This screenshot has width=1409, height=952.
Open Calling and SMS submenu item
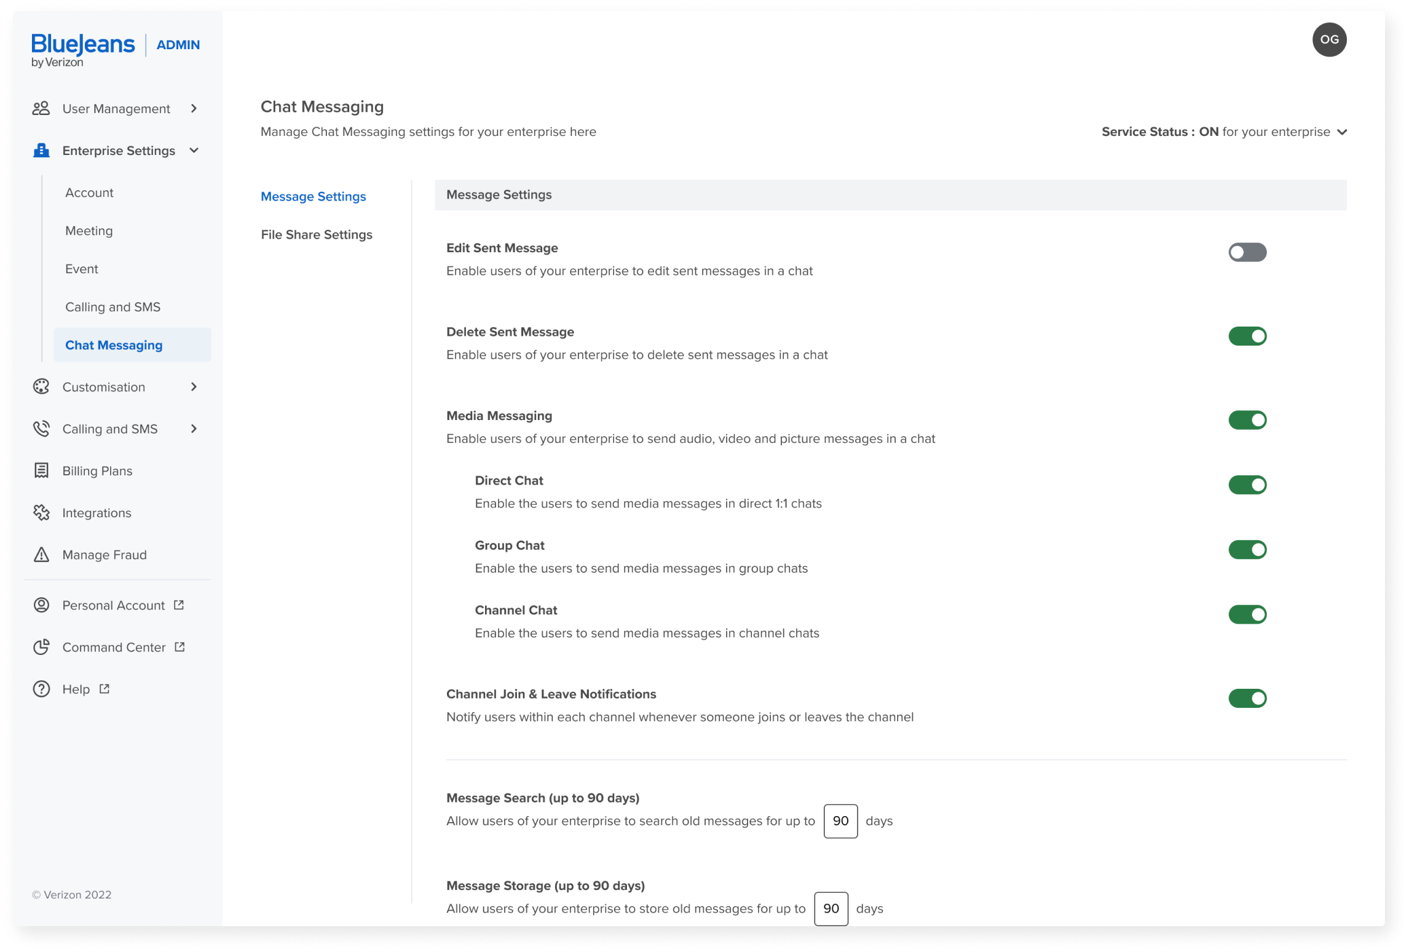[x=112, y=307]
